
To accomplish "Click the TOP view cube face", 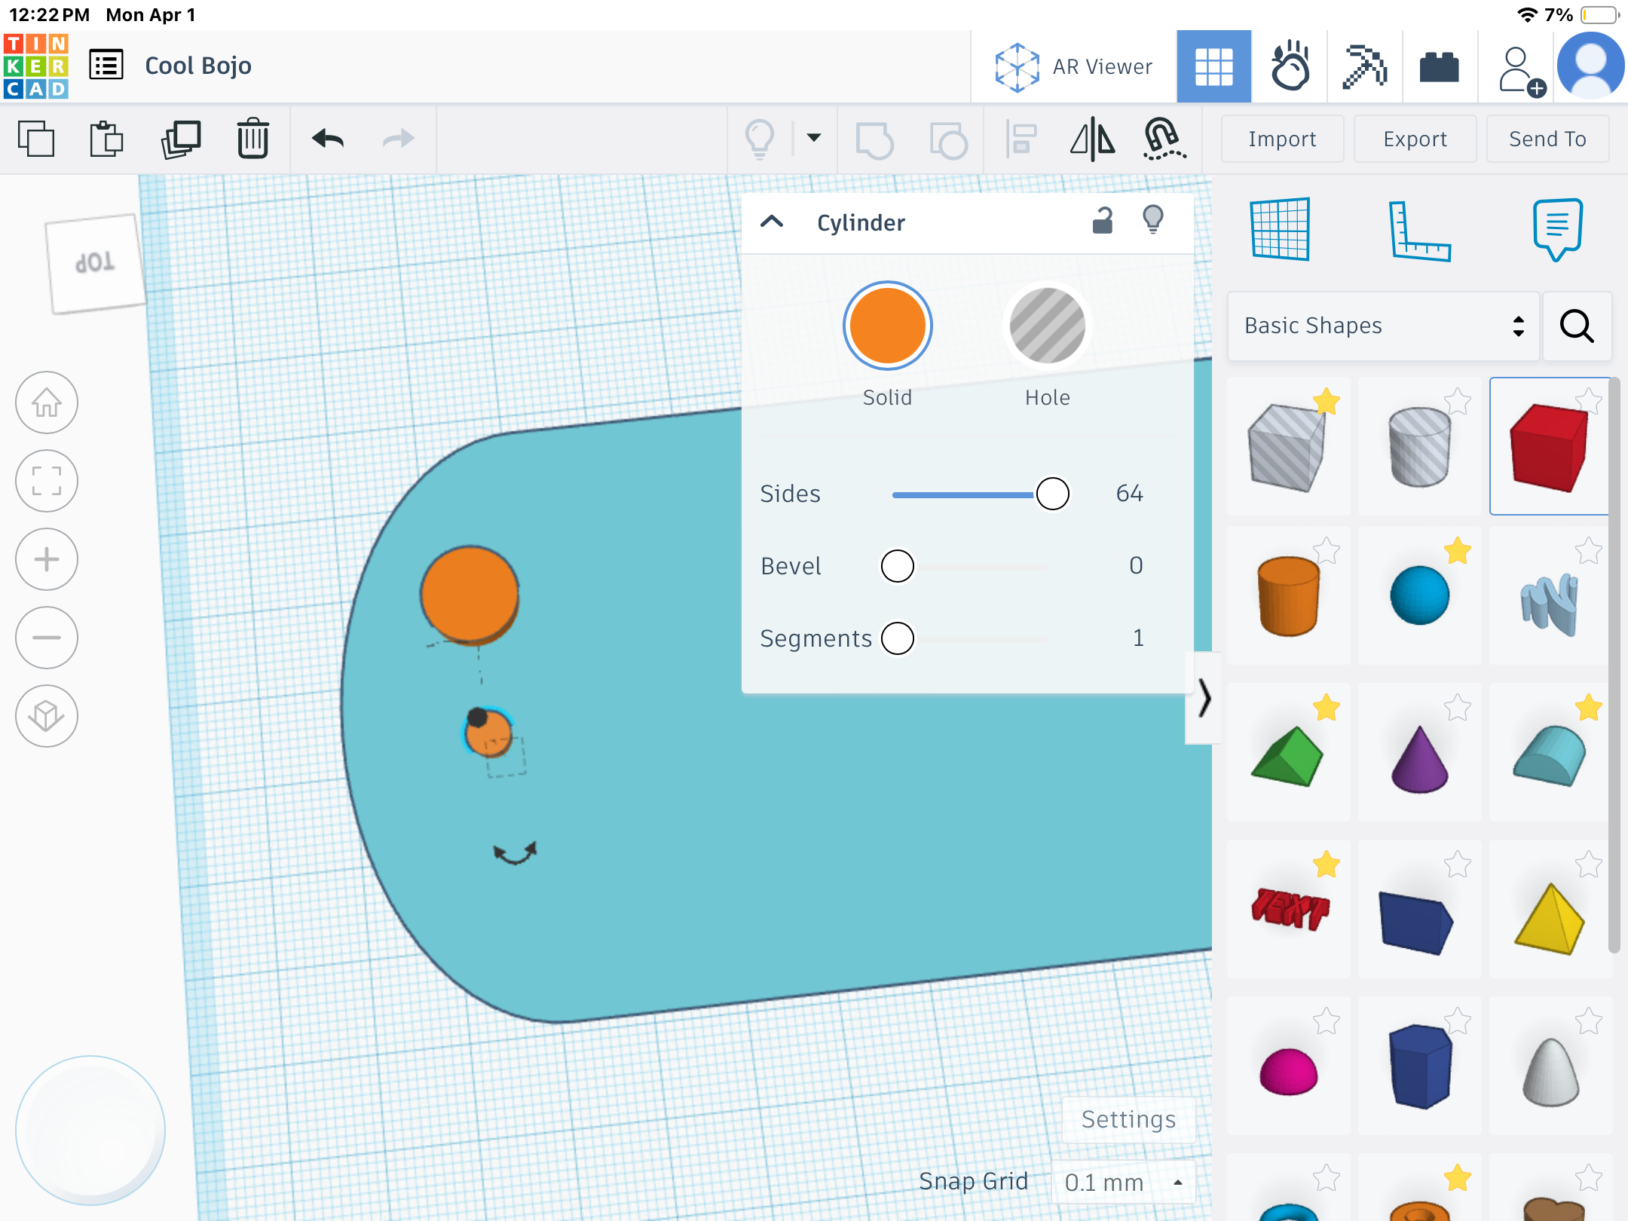I will tap(95, 263).
